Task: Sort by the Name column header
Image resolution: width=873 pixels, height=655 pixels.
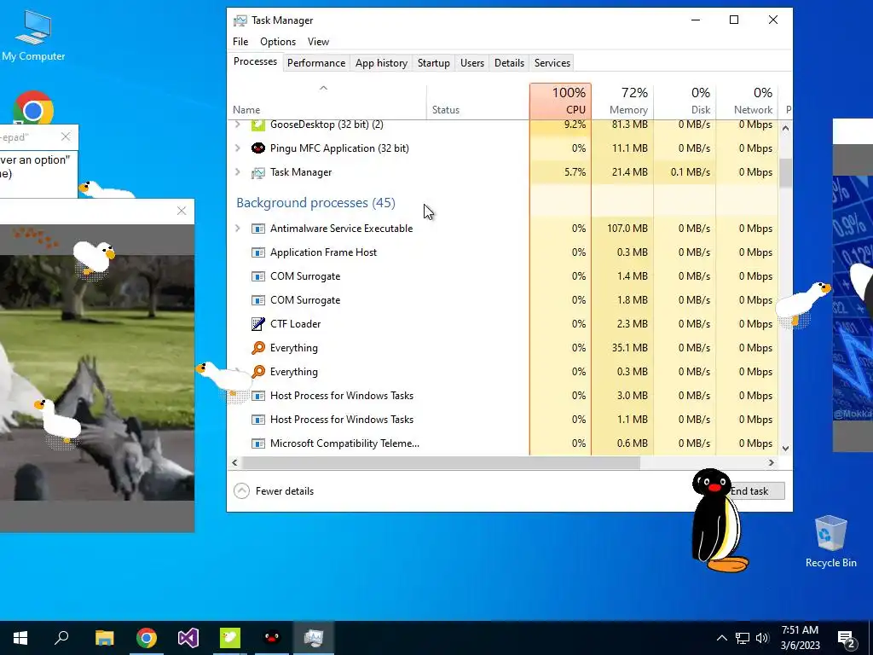Action: pyautogui.click(x=327, y=101)
